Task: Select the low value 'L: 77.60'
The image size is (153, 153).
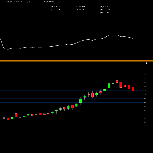Action: pyautogui.click(x=80, y=10)
